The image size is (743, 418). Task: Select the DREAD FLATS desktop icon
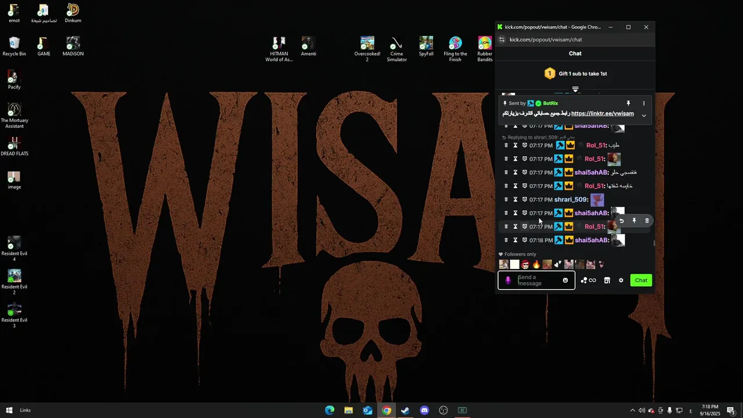[15, 146]
